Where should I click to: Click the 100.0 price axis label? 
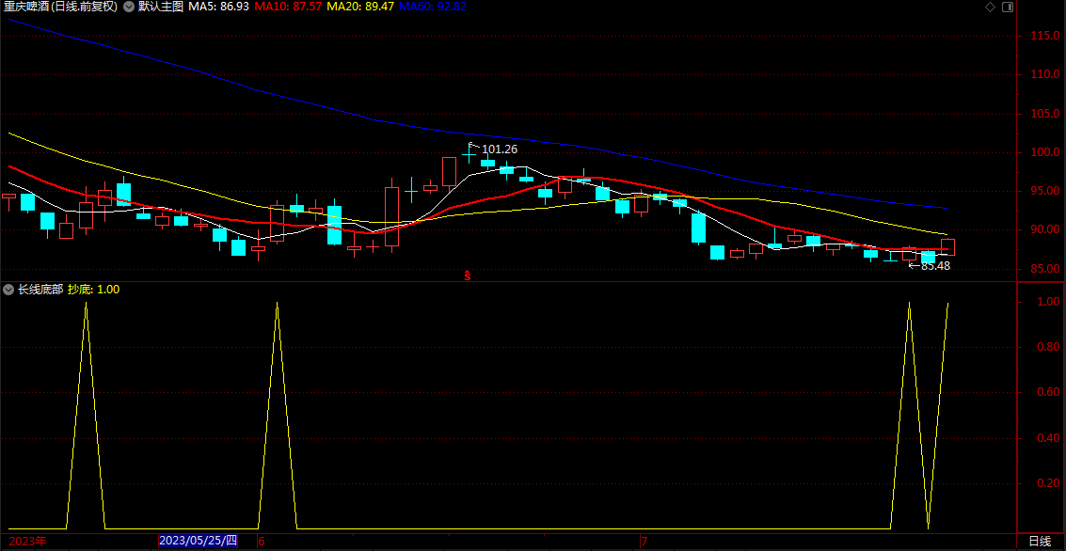1043,152
